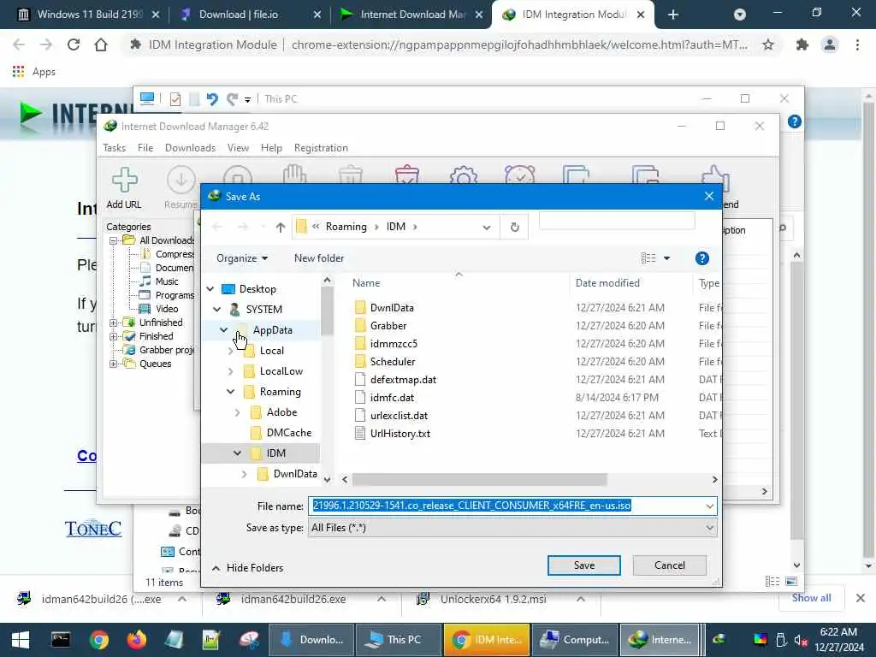
Task: Open the IDM Registration menu
Action: tap(321, 148)
